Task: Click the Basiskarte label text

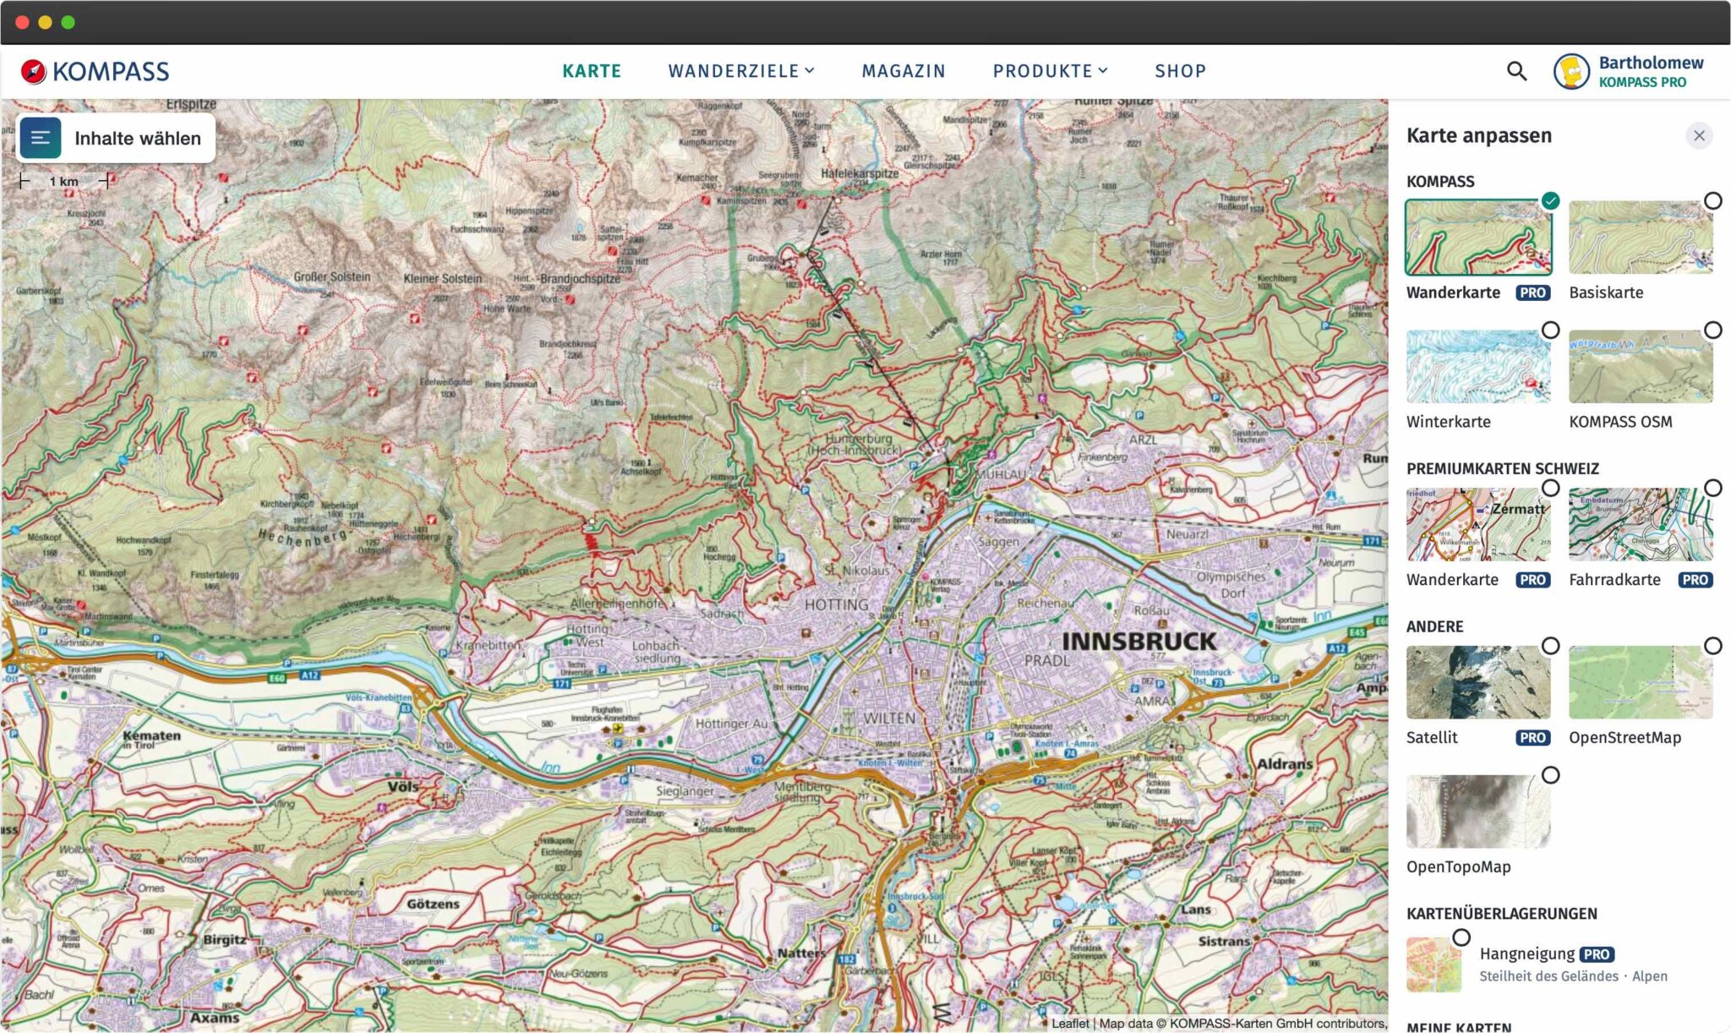Action: (x=1606, y=292)
